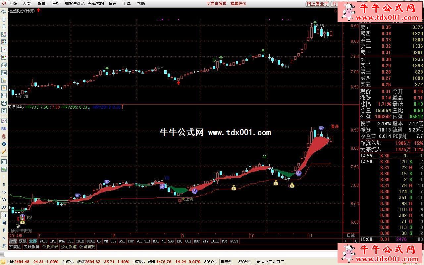
Task: Select the BOLL indicator tab
Action: (215, 241)
